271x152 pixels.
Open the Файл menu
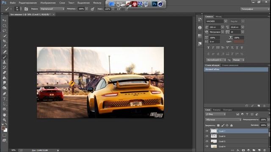[x=13, y=3]
